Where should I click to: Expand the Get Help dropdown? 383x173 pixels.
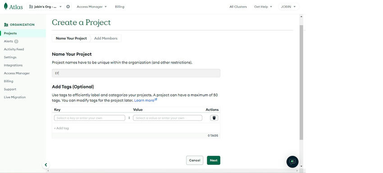click(x=263, y=7)
